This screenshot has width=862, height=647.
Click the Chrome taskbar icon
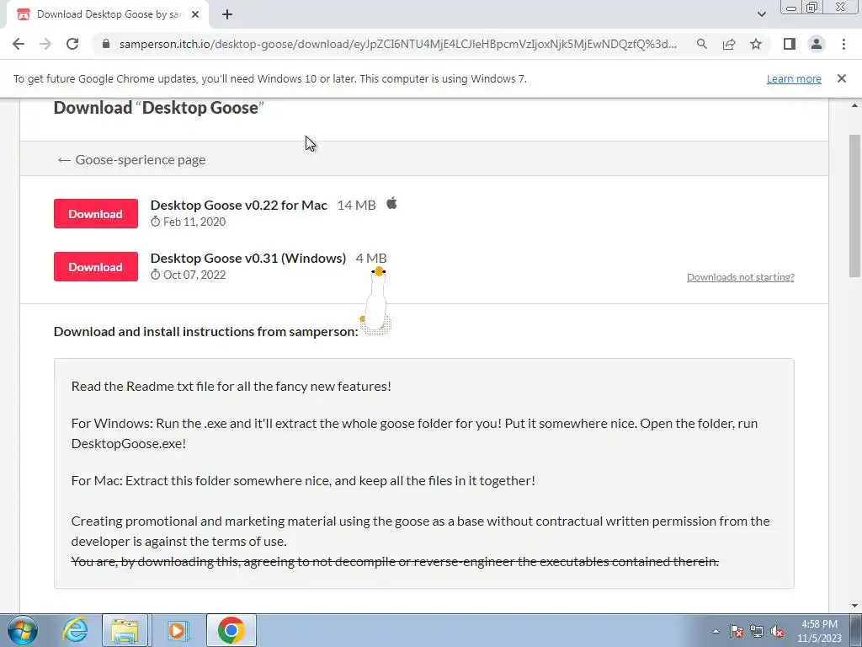click(x=231, y=630)
